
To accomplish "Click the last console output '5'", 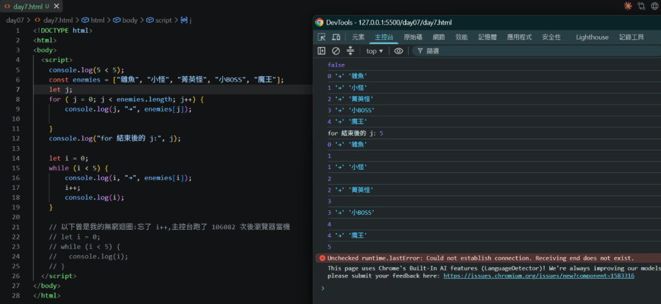I will point(329,247).
